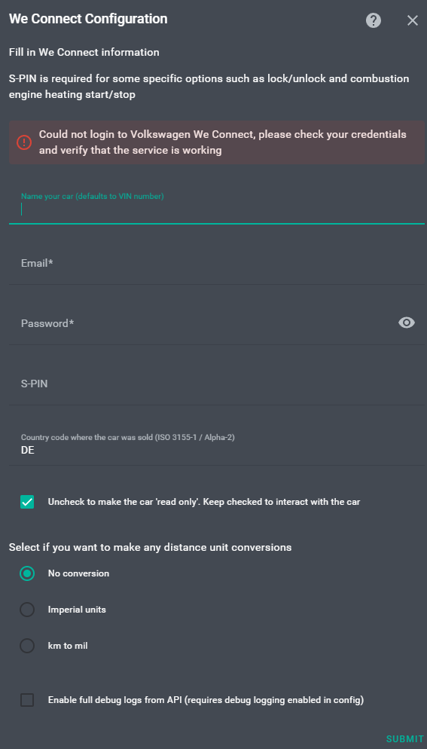Click the S-PIN requirement description text
This screenshot has width=427, height=749.
click(209, 87)
